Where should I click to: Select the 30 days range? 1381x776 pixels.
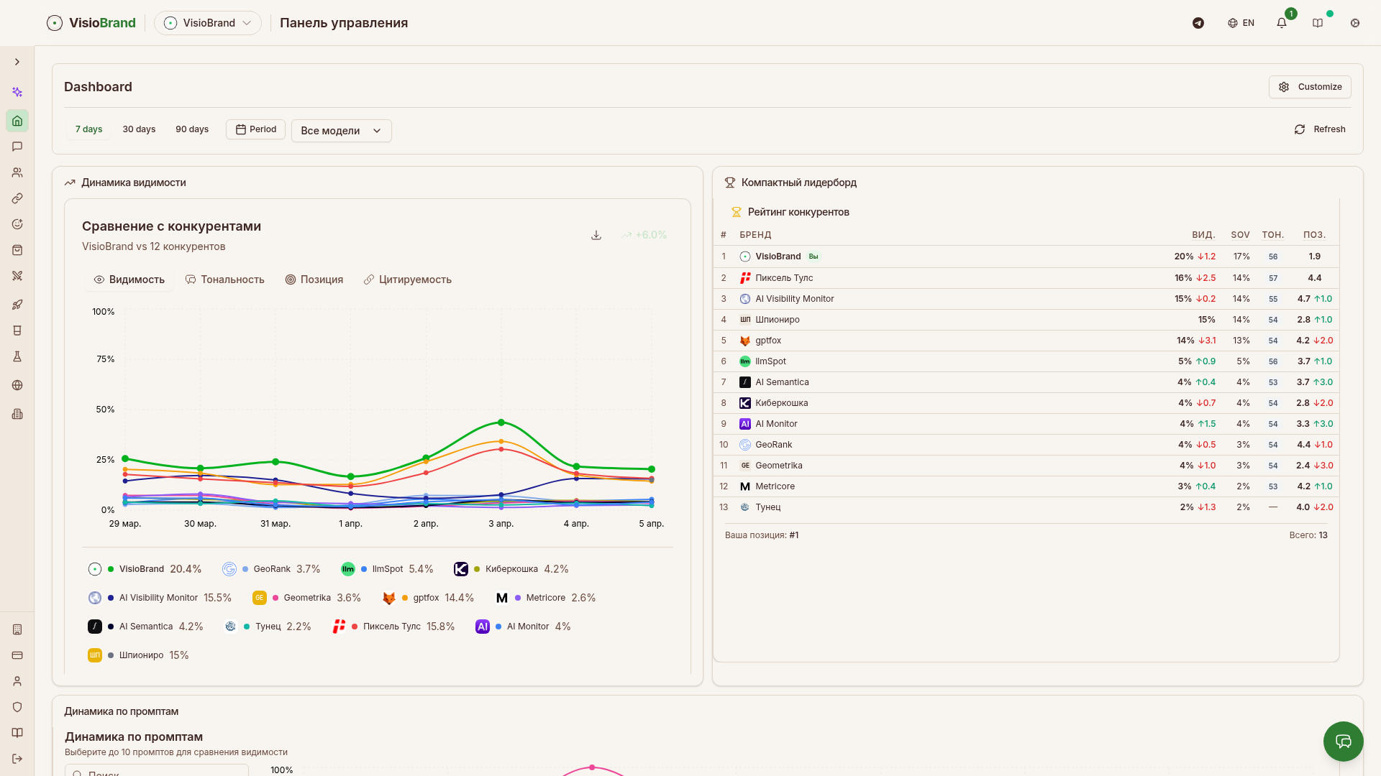pos(139,129)
